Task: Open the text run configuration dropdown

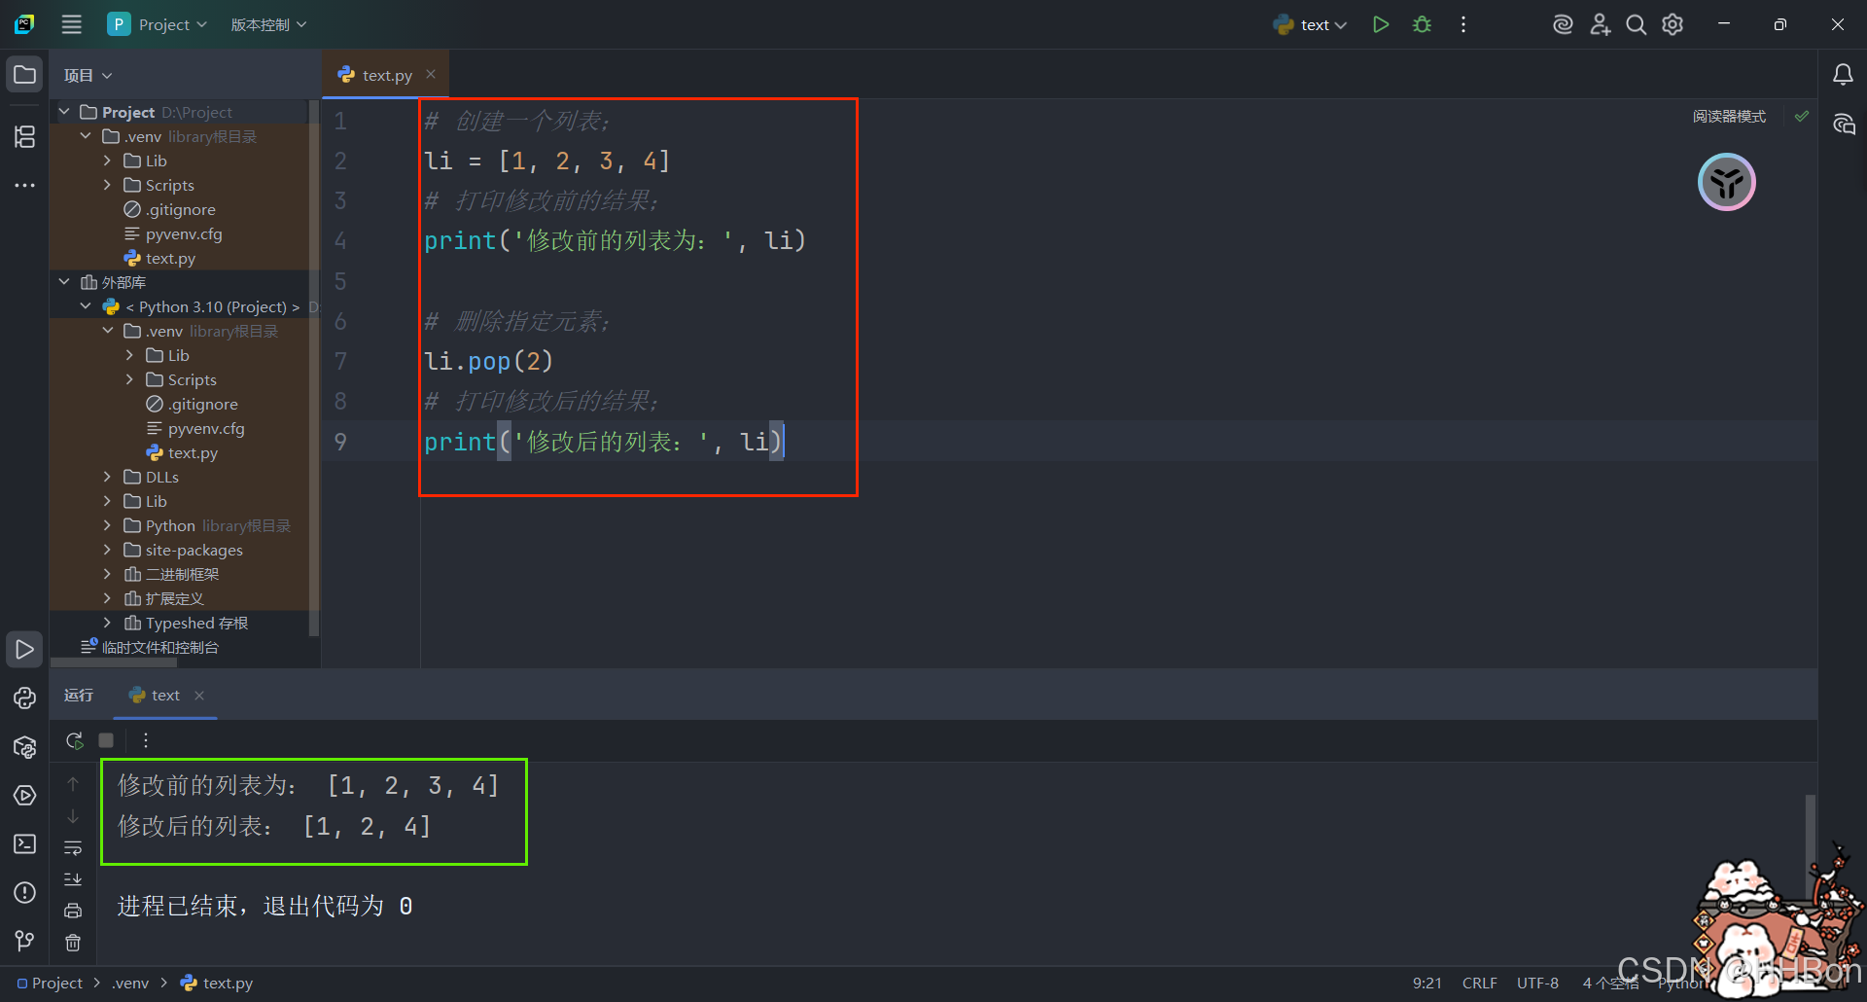Action: coord(1310,24)
